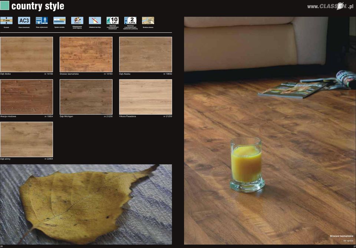Image resolution: width=356 pixels, height=248 pixels.
Task: Open the Dąb Michigan floor sample
Action: (86, 97)
